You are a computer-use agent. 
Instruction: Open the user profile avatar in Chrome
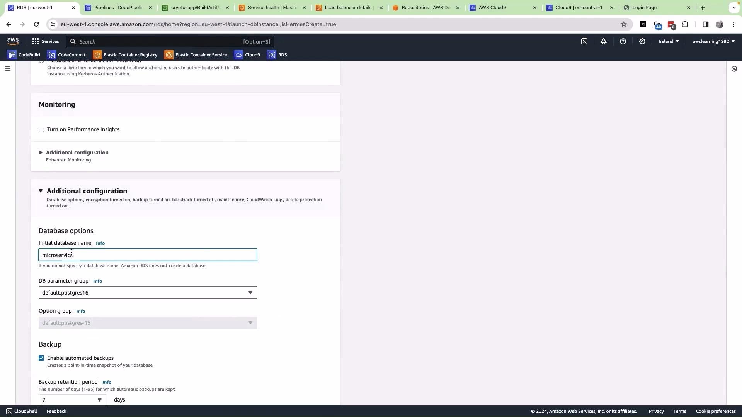[720, 24]
